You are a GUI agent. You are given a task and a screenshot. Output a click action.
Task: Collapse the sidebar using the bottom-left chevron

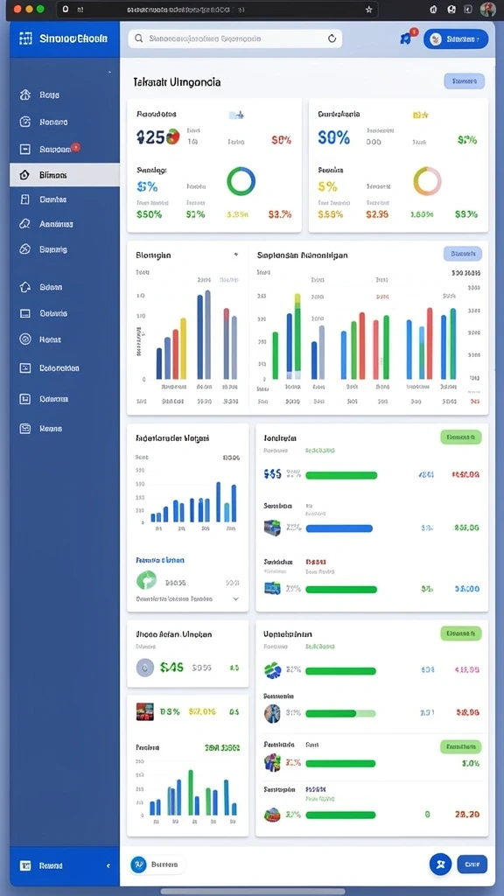(108, 866)
